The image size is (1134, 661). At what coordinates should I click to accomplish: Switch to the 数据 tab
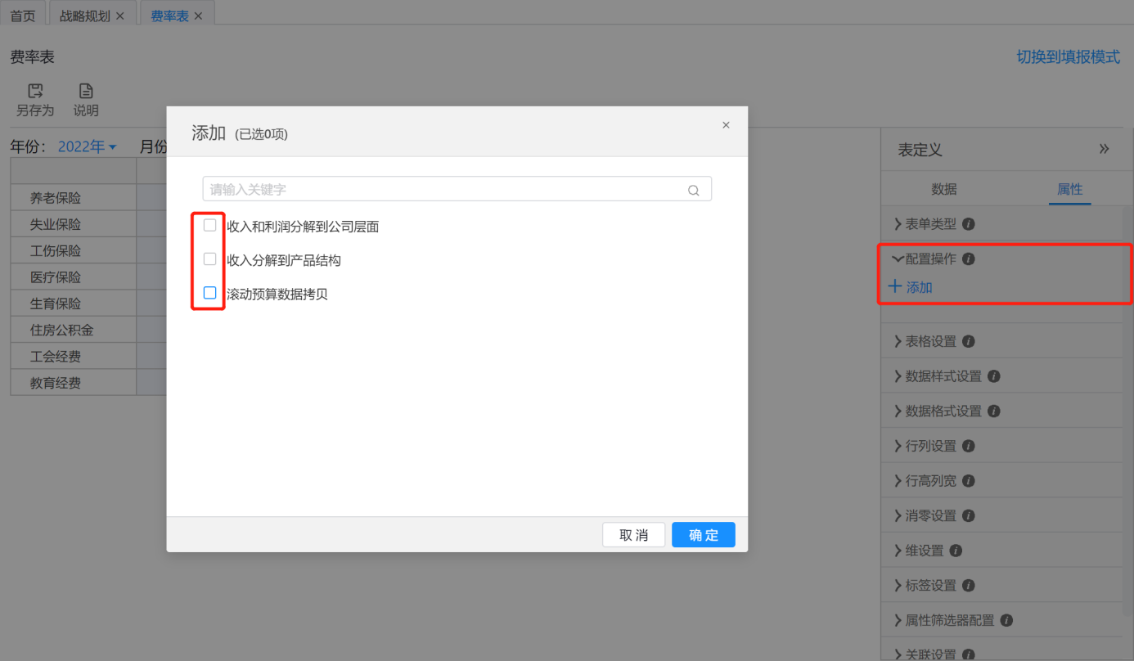[943, 189]
